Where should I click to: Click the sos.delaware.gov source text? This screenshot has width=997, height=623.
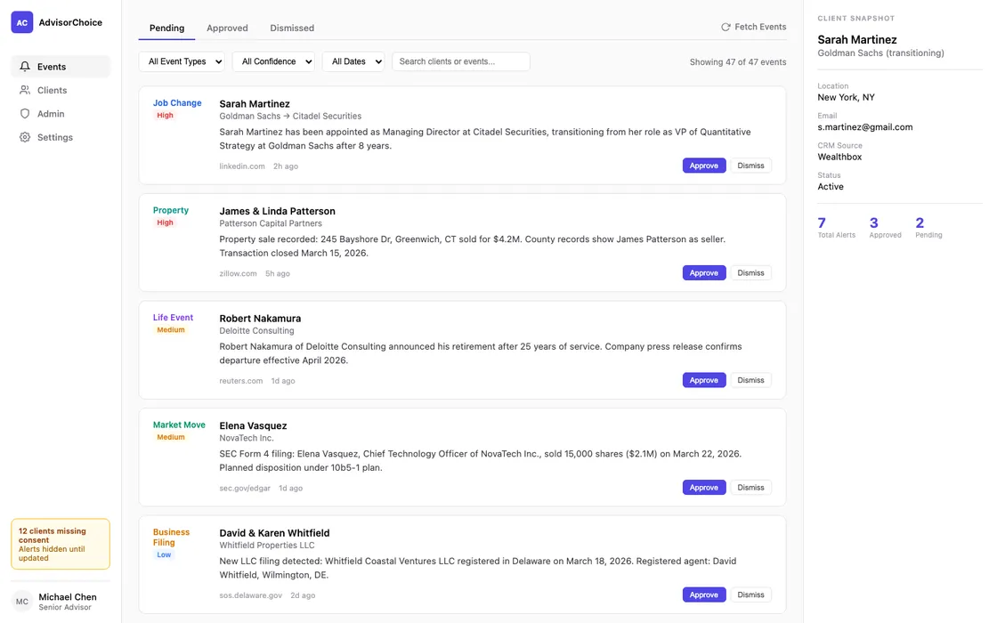point(250,596)
